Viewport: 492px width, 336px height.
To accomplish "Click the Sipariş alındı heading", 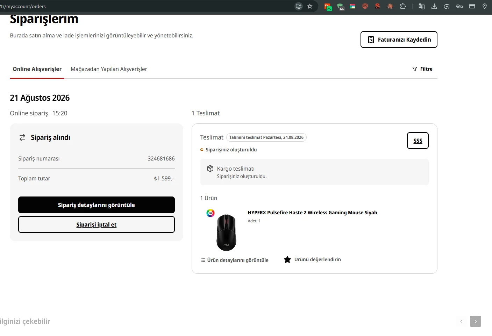I will pyautogui.click(x=50, y=137).
